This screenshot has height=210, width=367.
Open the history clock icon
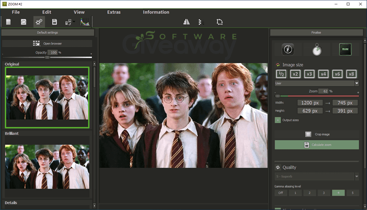click(23, 22)
